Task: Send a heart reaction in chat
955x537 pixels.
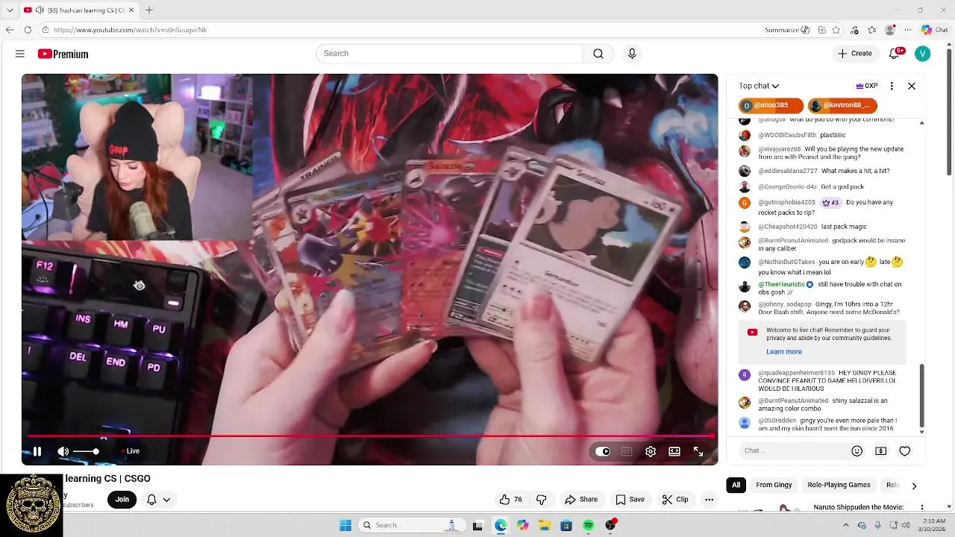Action: 905,451
